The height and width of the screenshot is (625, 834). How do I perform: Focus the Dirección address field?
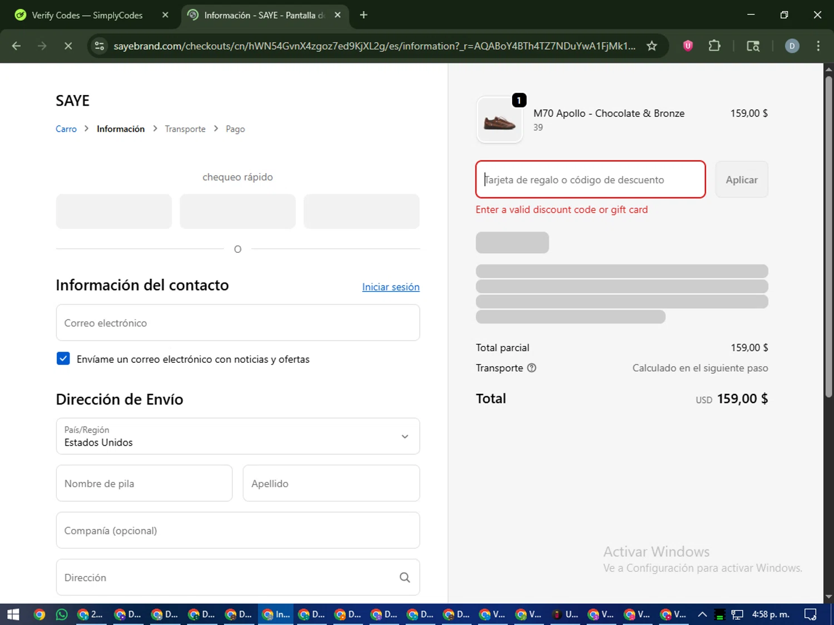tap(238, 578)
